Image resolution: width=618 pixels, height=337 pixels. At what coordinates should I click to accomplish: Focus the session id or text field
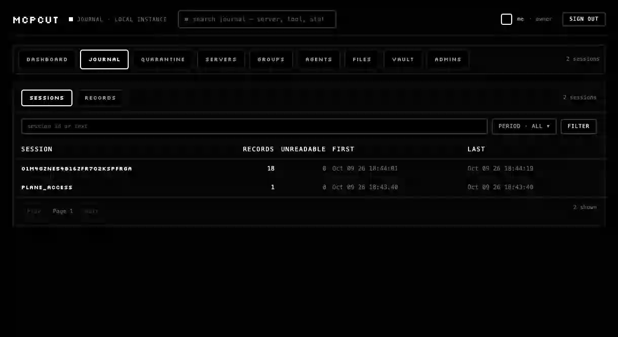254,126
